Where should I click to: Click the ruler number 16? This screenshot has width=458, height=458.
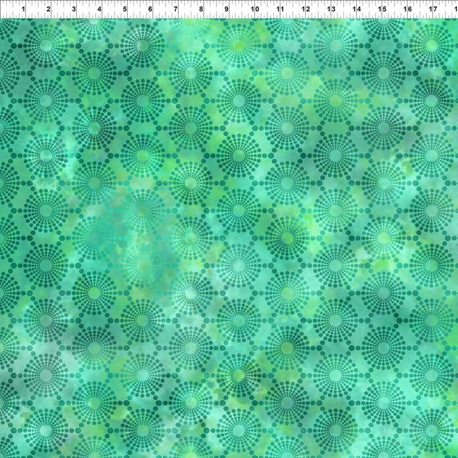point(407,9)
